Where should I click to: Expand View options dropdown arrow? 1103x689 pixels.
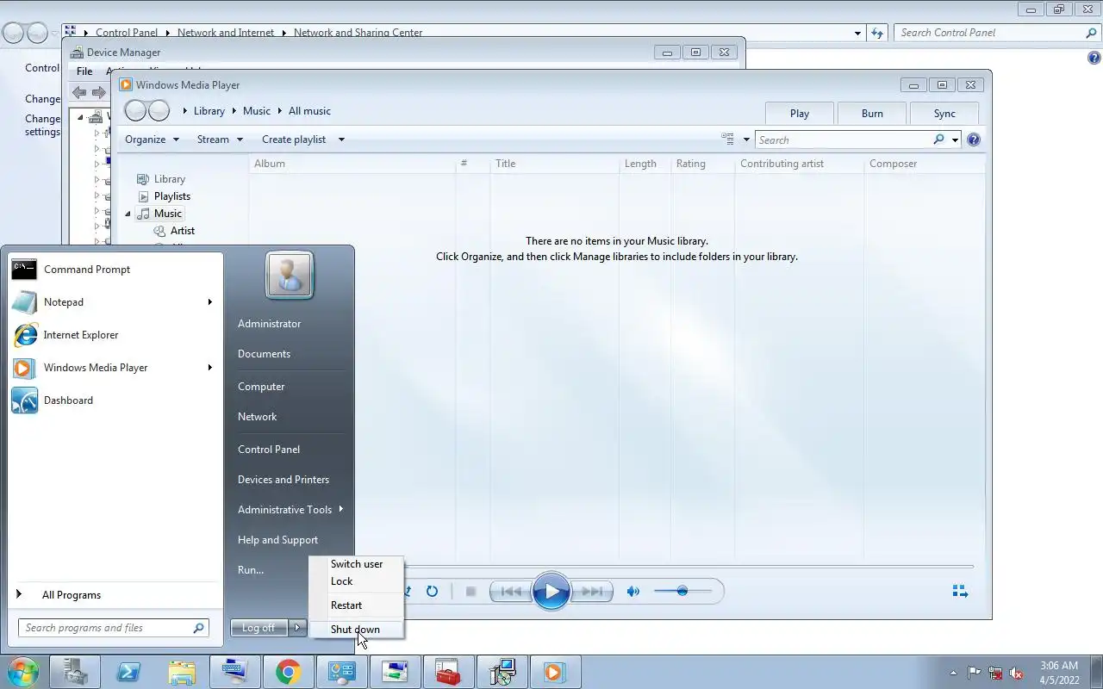(746, 140)
